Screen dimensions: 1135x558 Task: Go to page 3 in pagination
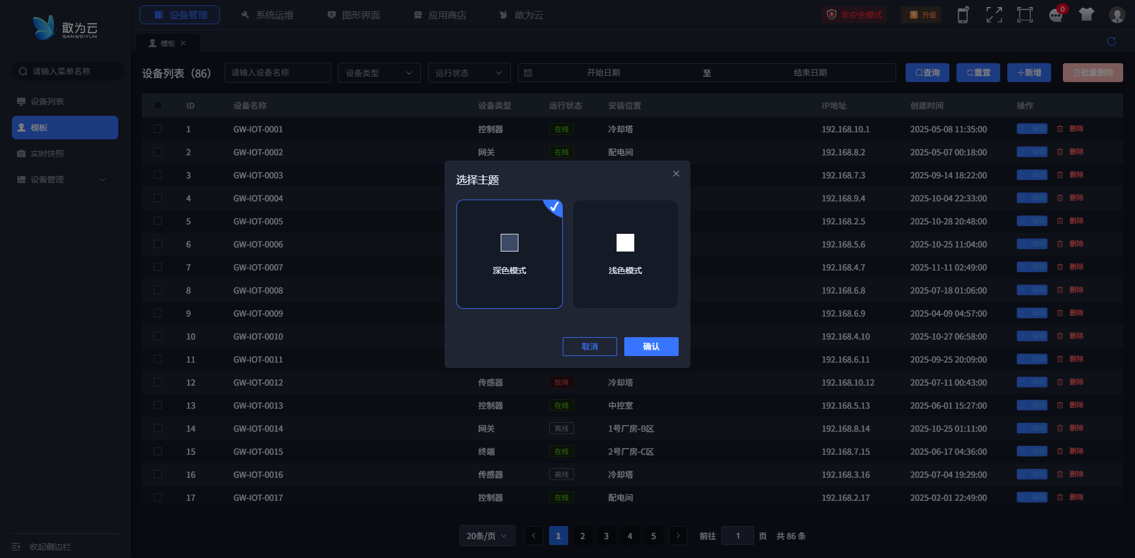[x=606, y=536]
